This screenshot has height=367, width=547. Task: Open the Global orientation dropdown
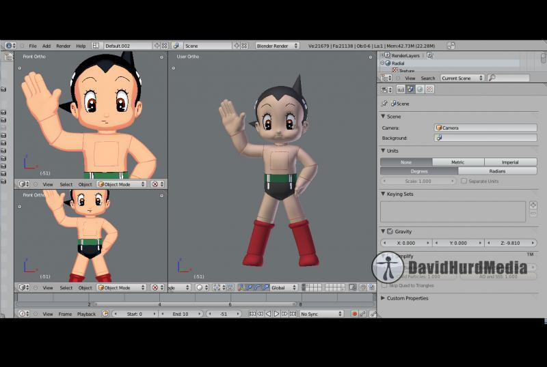tap(284, 288)
